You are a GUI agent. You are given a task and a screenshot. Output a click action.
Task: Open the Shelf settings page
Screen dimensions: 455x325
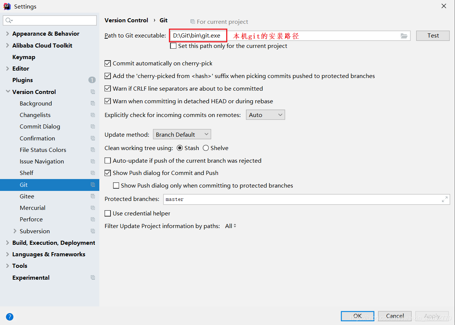coord(26,173)
